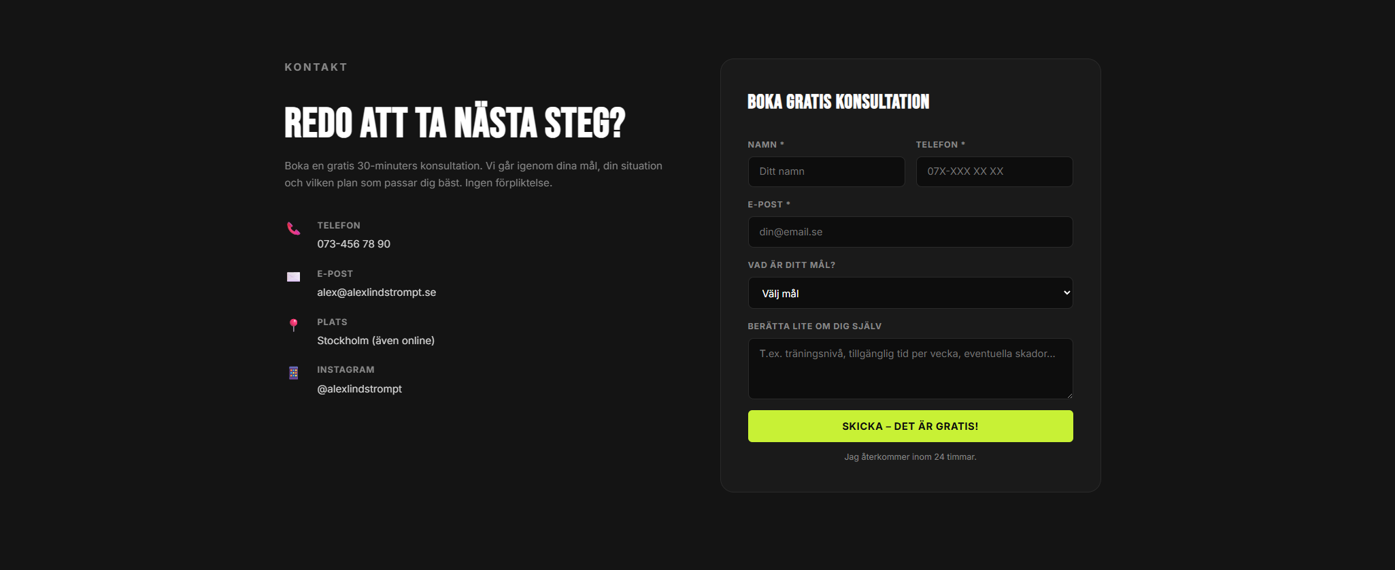The height and width of the screenshot is (570, 1395).
Task: Click the 'Redo att ta nästa steg?' headline
Action: (454, 123)
